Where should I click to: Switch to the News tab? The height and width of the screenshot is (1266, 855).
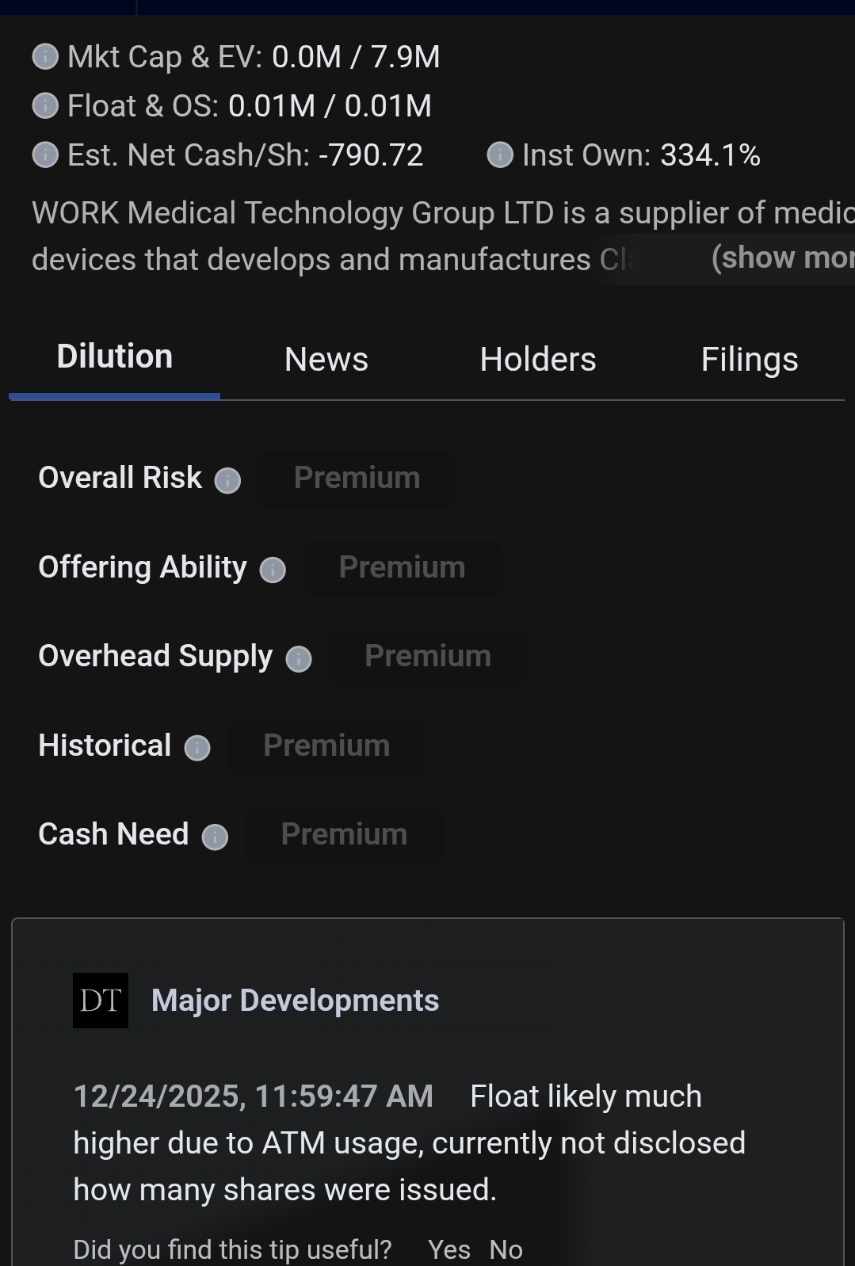pos(326,360)
